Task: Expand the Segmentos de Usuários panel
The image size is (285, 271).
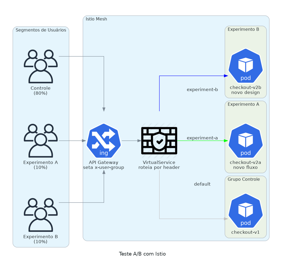Action: (x=41, y=30)
